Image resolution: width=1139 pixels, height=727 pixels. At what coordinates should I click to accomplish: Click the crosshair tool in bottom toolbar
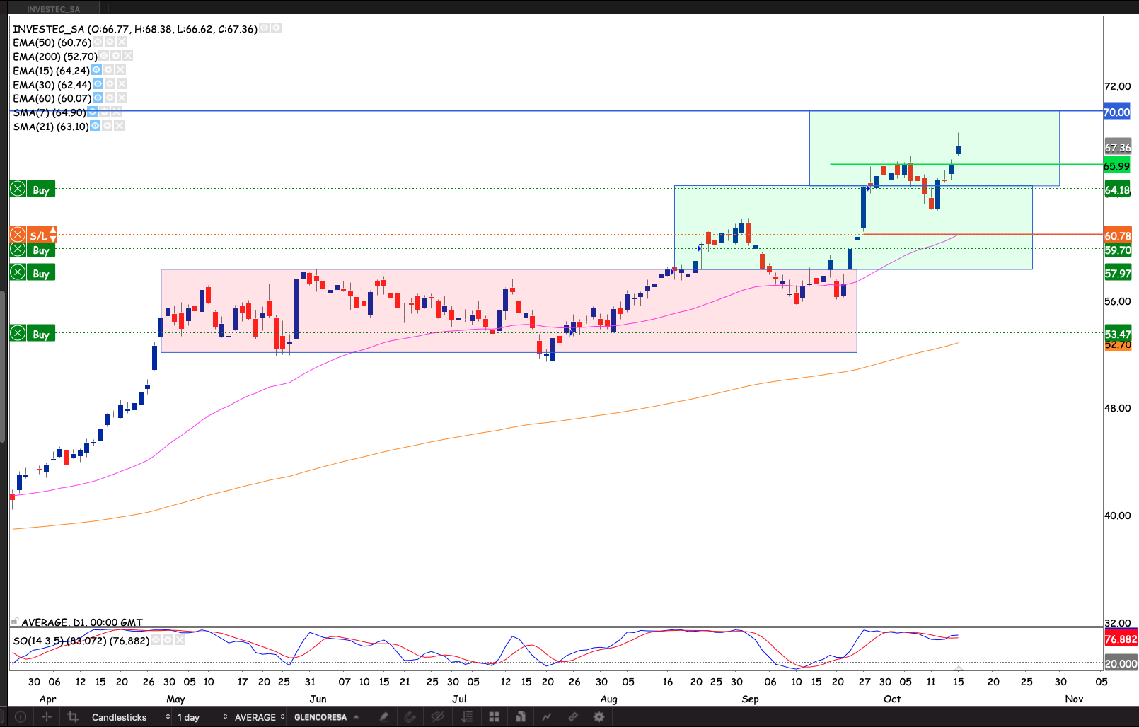pos(47,717)
